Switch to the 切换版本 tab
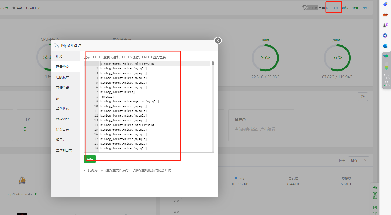The height and width of the screenshot is (215, 391). (x=65, y=77)
